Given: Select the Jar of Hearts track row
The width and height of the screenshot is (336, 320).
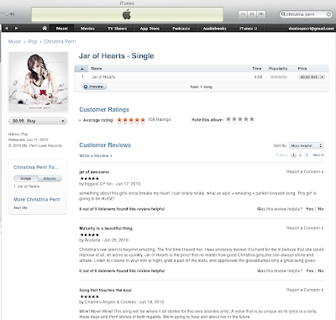Looking at the screenshot, I should pyautogui.click(x=202, y=77).
